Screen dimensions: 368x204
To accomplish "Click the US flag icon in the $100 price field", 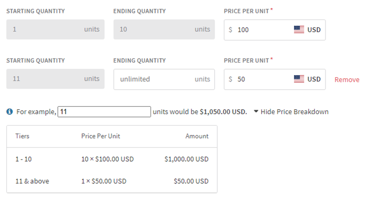I will click(299, 29).
